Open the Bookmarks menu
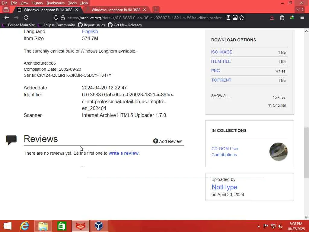 coord(56,3)
